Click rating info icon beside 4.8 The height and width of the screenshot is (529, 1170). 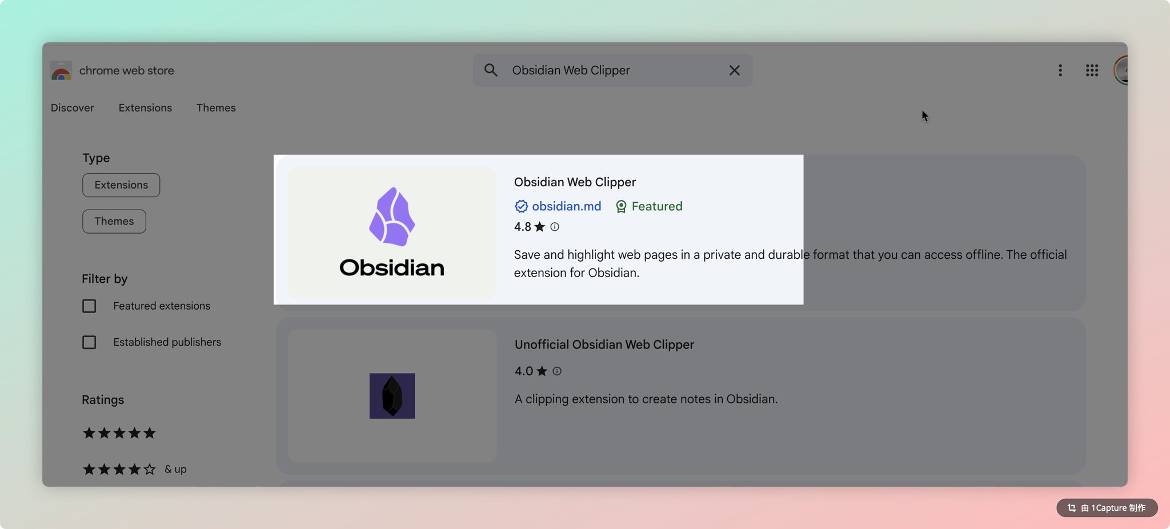(555, 227)
